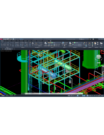The height and width of the screenshot is (135, 104).
Task: Switch to the Model tab
Action: pos(3,95)
